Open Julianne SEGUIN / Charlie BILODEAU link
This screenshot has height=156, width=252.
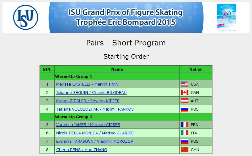point(91,92)
